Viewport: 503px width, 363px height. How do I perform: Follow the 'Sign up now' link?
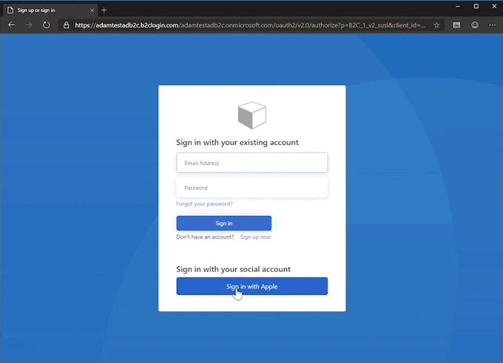(x=255, y=237)
